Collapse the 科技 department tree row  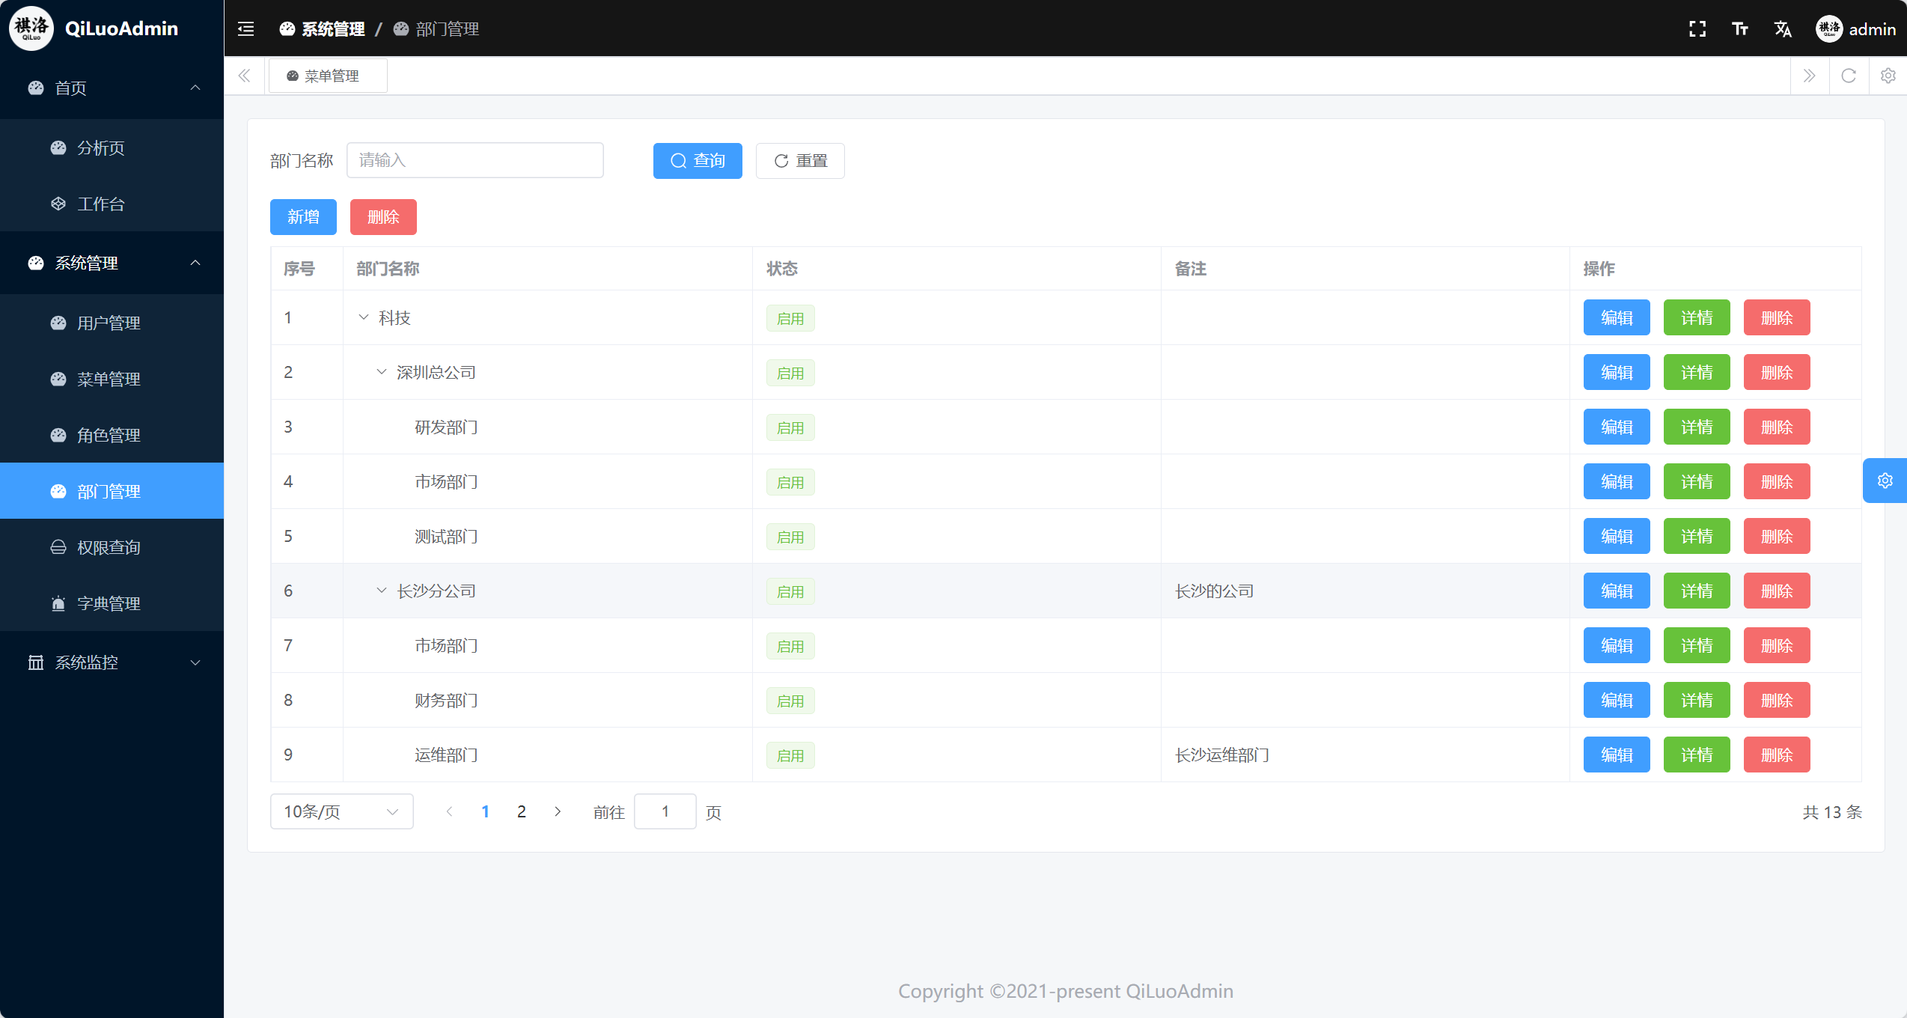364,317
